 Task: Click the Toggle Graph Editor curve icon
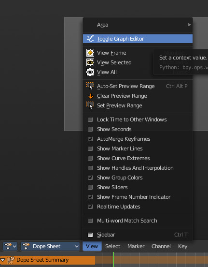[90, 39]
